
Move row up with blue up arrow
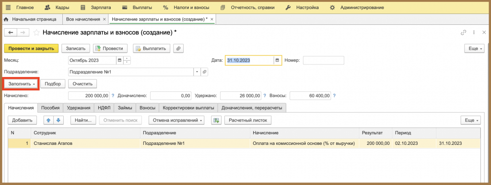48,120
